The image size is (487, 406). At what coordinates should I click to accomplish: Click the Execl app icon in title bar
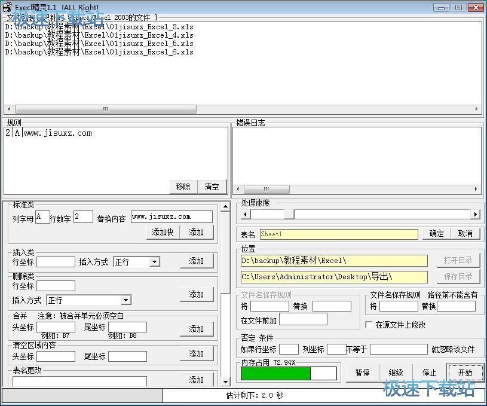[x=7, y=7]
